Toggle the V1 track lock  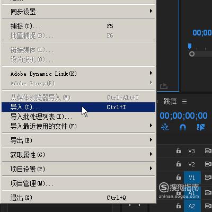179,177
